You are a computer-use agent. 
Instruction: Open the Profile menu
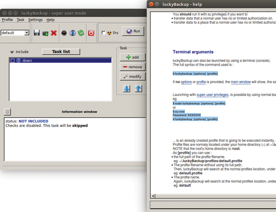pyautogui.click(x=7, y=20)
